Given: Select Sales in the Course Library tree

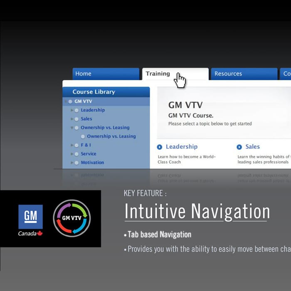Looking at the screenshot, I should tap(86, 119).
